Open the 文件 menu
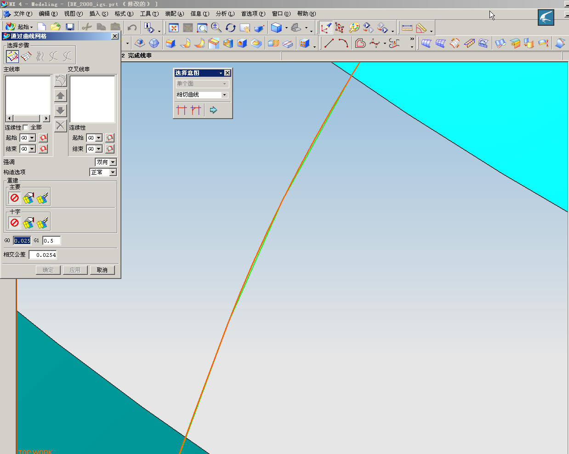The width and height of the screenshot is (569, 454). pos(23,14)
